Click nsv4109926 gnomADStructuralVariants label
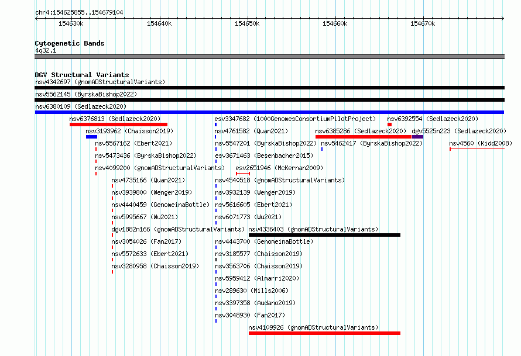The width and height of the screenshot is (521, 356). [x=313, y=327]
